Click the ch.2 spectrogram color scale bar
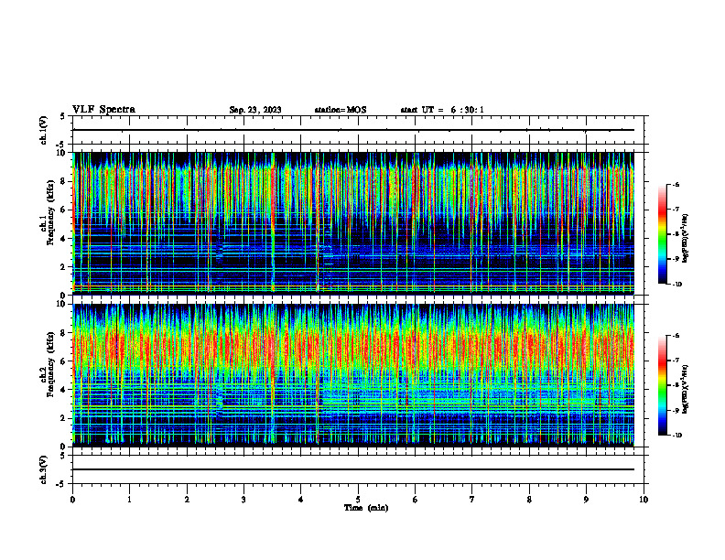 pos(663,385)
